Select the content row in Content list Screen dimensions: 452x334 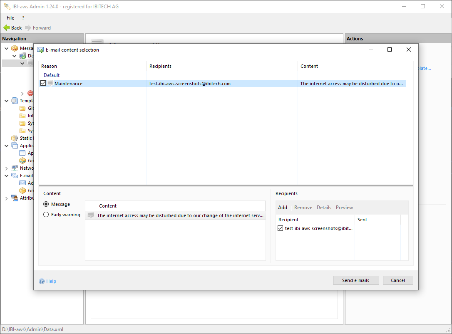(180, 215)
